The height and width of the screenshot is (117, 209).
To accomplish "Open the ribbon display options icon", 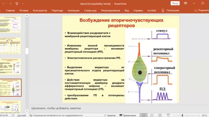I will pos(185,3).
